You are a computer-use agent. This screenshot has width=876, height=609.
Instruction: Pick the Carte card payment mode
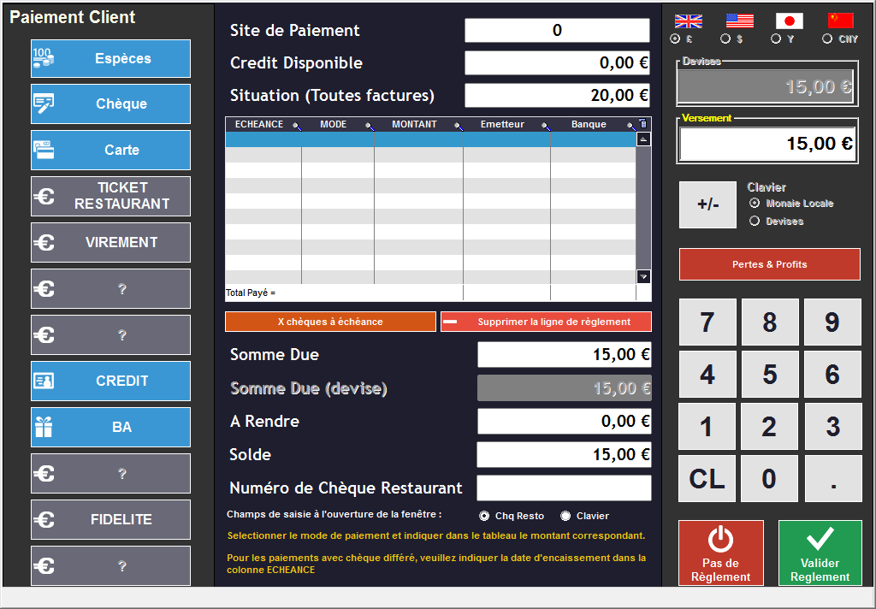110,150
